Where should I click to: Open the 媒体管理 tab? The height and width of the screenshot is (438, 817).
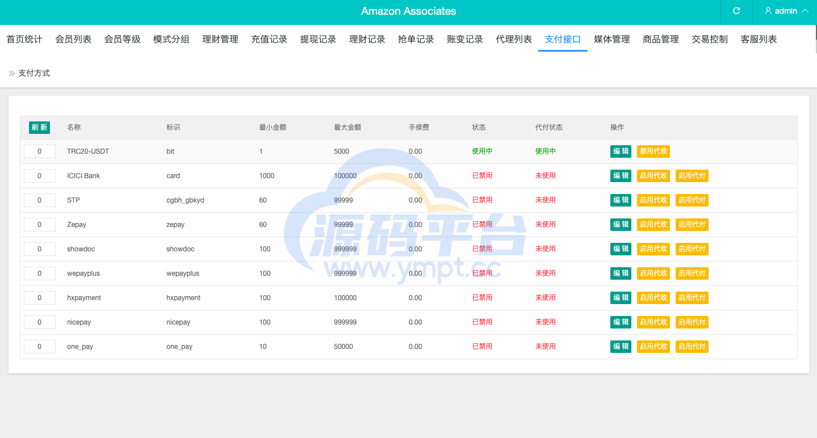click(611, 39)
